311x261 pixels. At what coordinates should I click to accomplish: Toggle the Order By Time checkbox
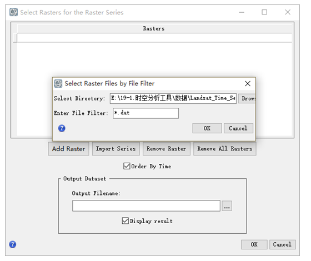click(x=127, y=166)
